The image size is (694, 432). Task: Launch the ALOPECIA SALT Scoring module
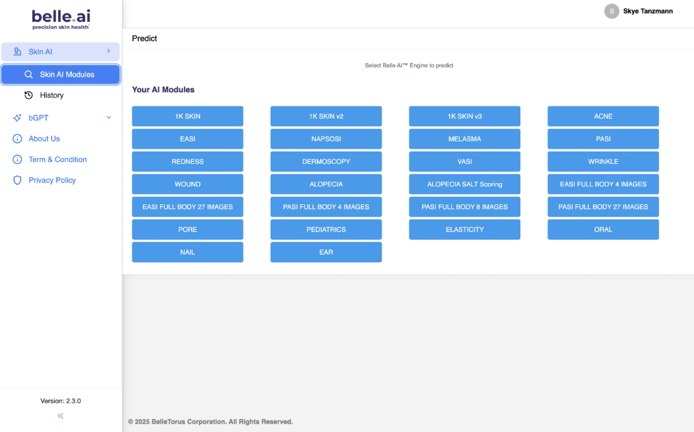tap(464, 184)
